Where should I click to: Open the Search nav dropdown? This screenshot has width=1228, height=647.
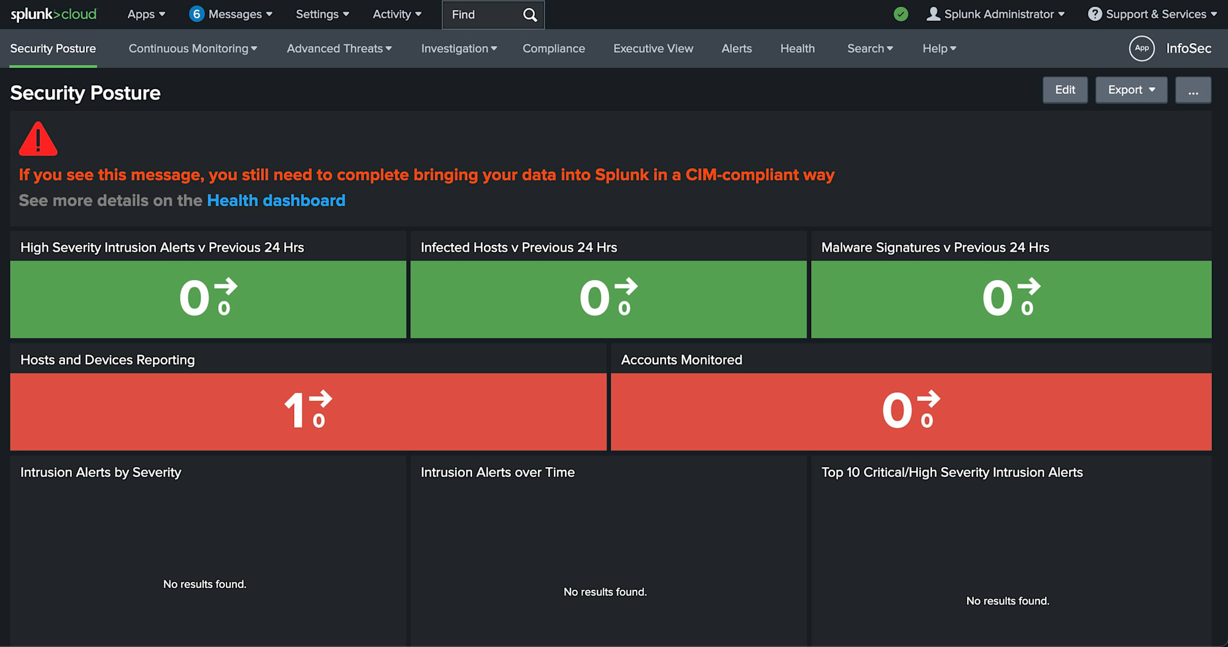[870, 48]
